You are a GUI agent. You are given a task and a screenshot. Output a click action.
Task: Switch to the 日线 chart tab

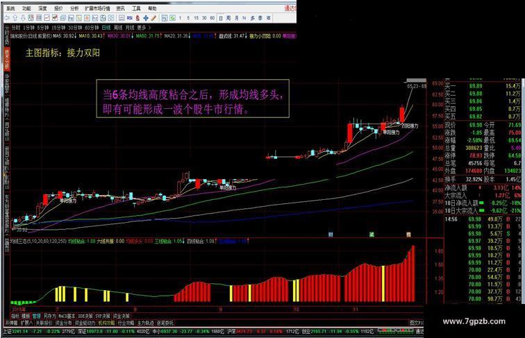(x=106, y=28)
